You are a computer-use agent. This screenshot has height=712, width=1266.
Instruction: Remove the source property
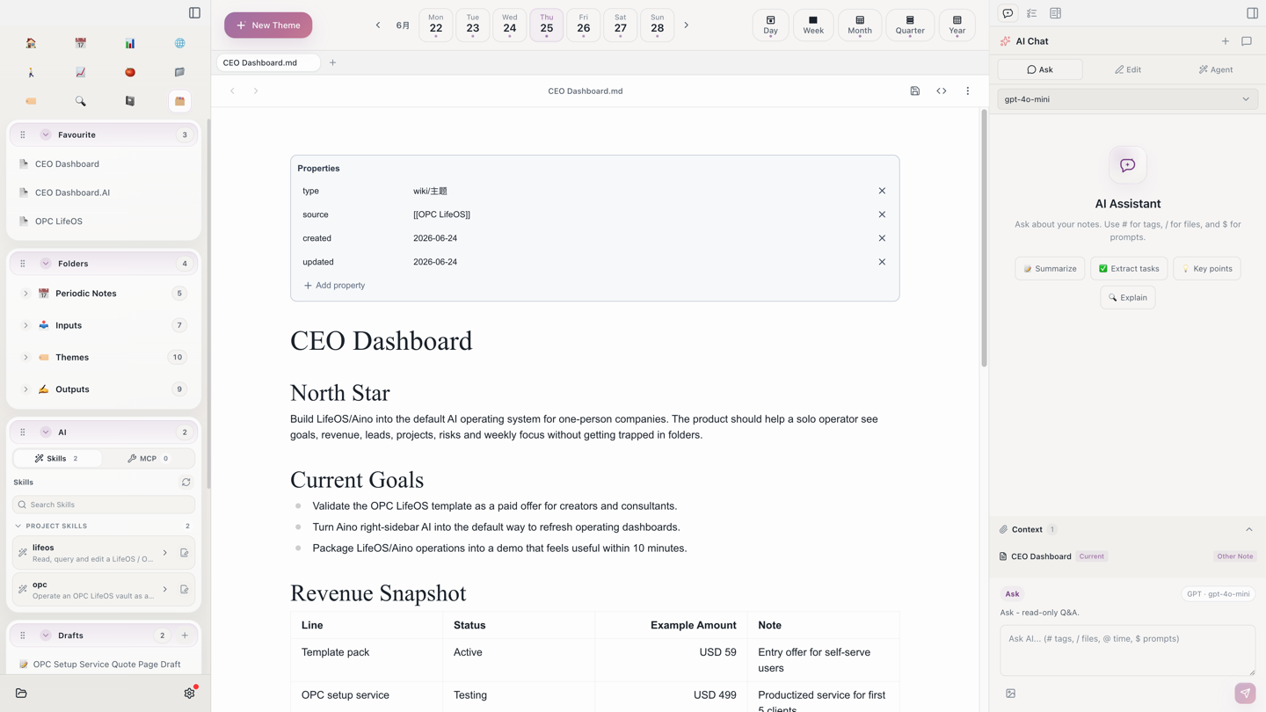tap(882, 214)
